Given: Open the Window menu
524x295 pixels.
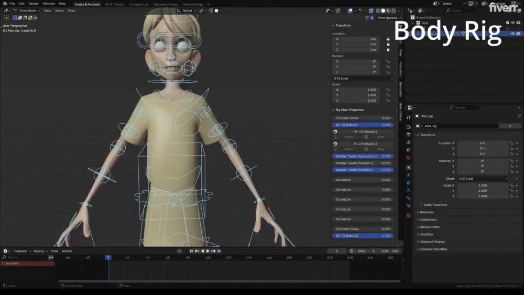Looking at the screenshot, I should [49, 4].
